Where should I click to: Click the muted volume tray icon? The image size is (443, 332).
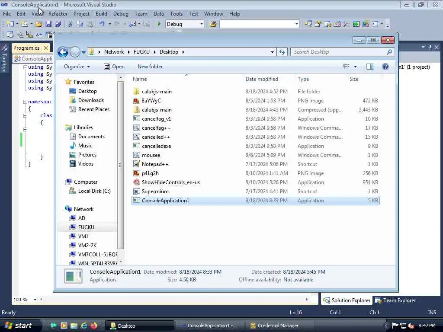(x=411, y=326)
